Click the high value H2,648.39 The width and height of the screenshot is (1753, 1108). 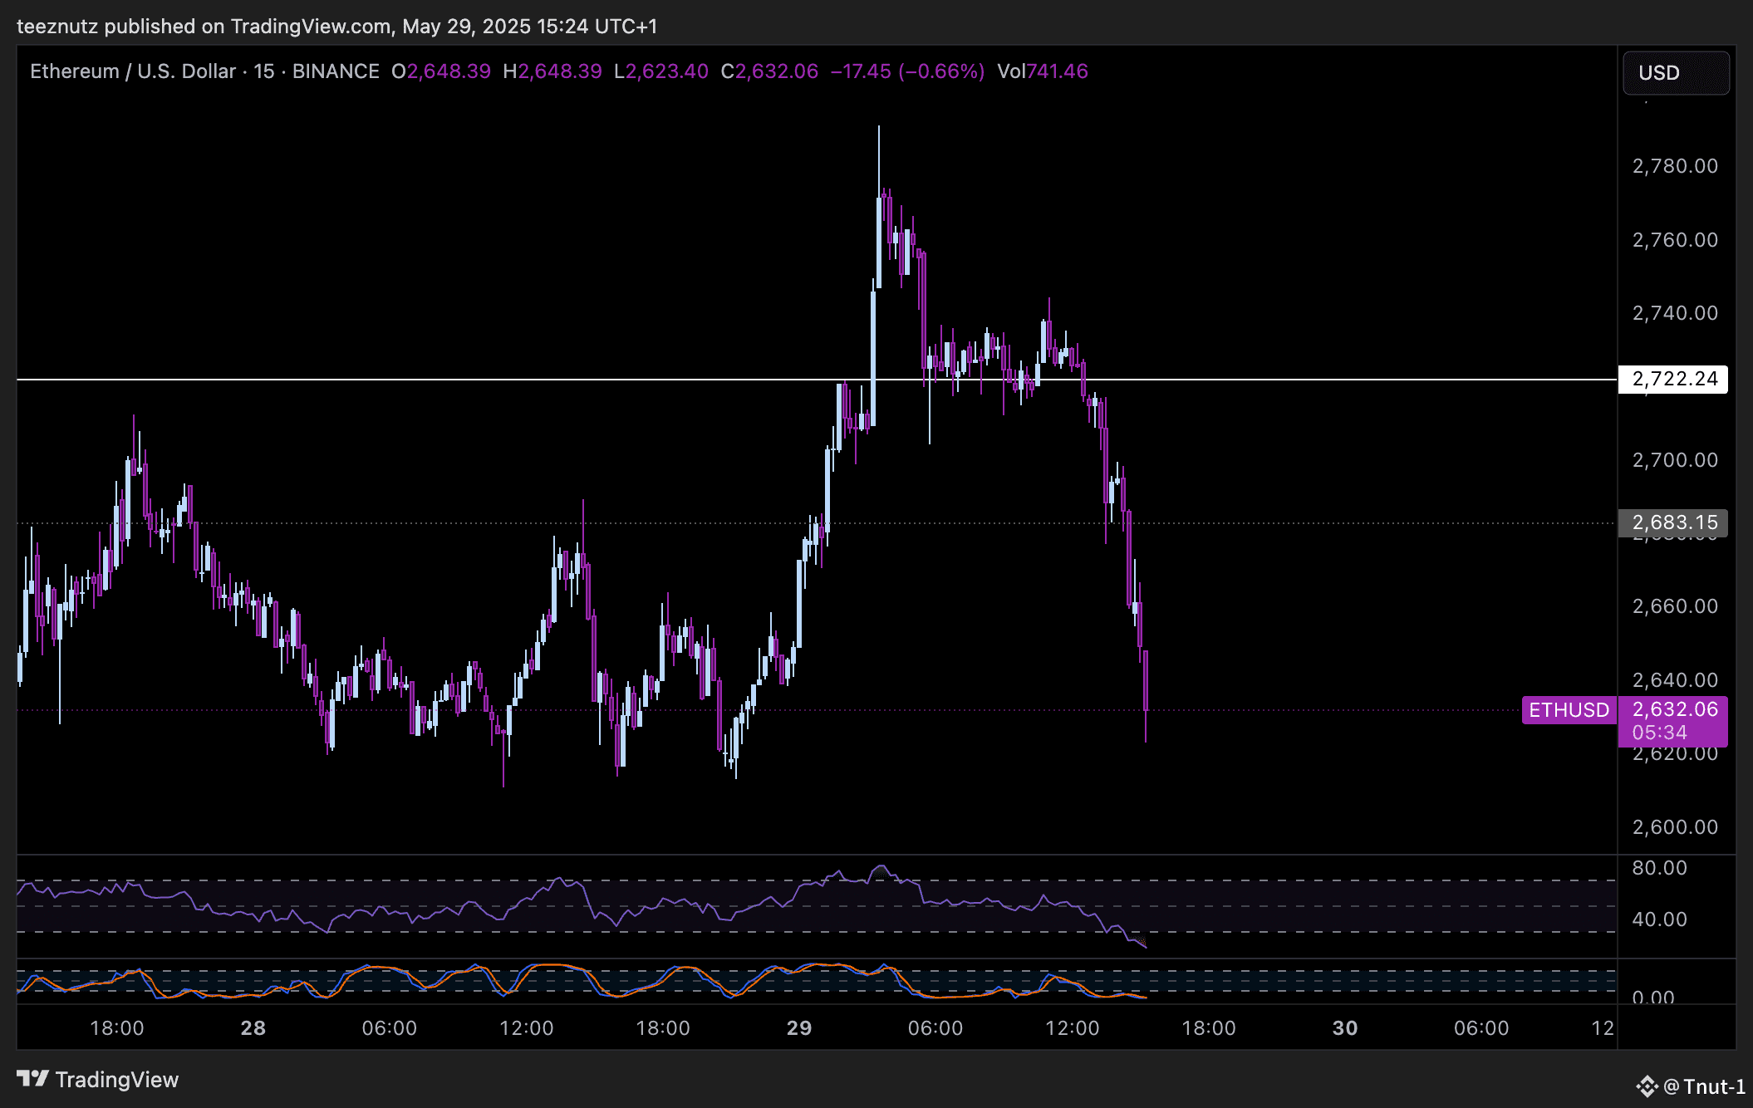[552, 71]
